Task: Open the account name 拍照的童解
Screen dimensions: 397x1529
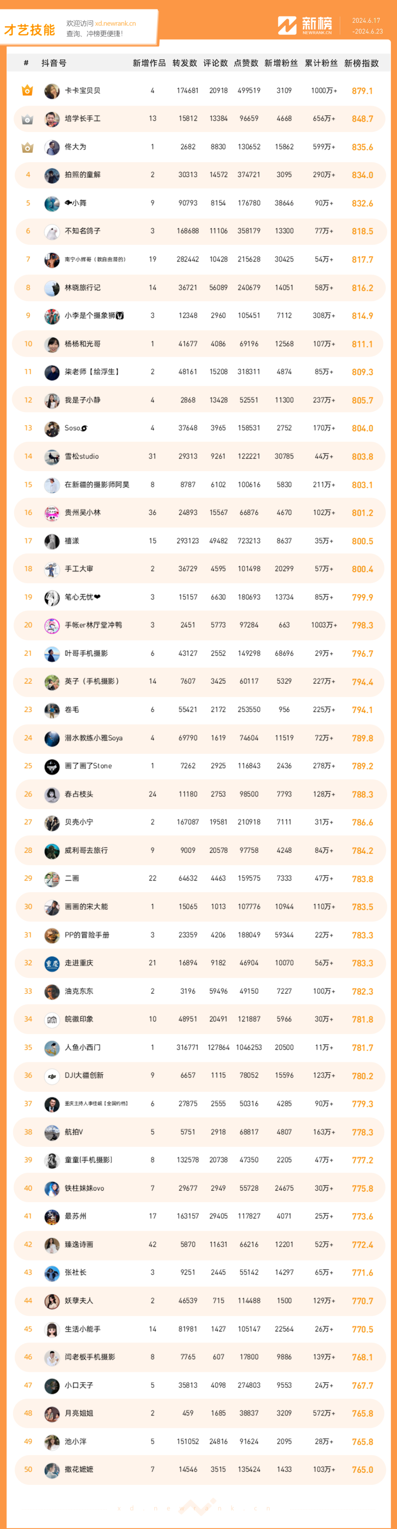Action: coord(82,175)
